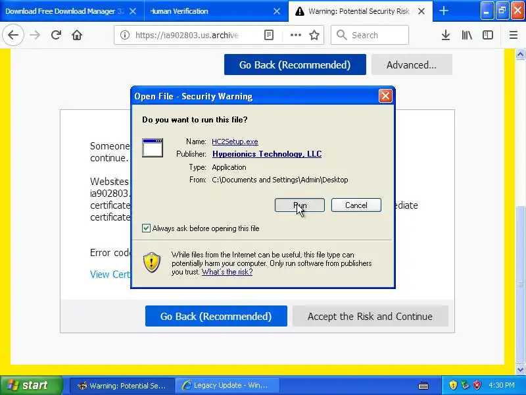Open page actions three-dot menu
Image resolution: width=526 pixels, height=395 pixels.
pos(295,35)
